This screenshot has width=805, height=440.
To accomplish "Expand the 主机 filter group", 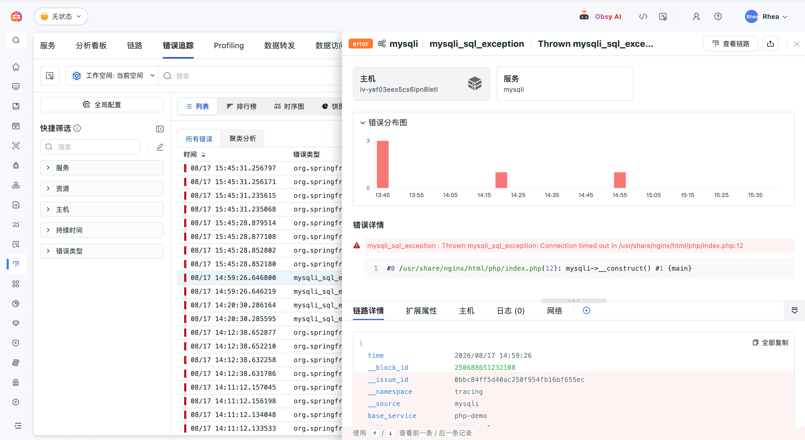I will pos(102,209).
